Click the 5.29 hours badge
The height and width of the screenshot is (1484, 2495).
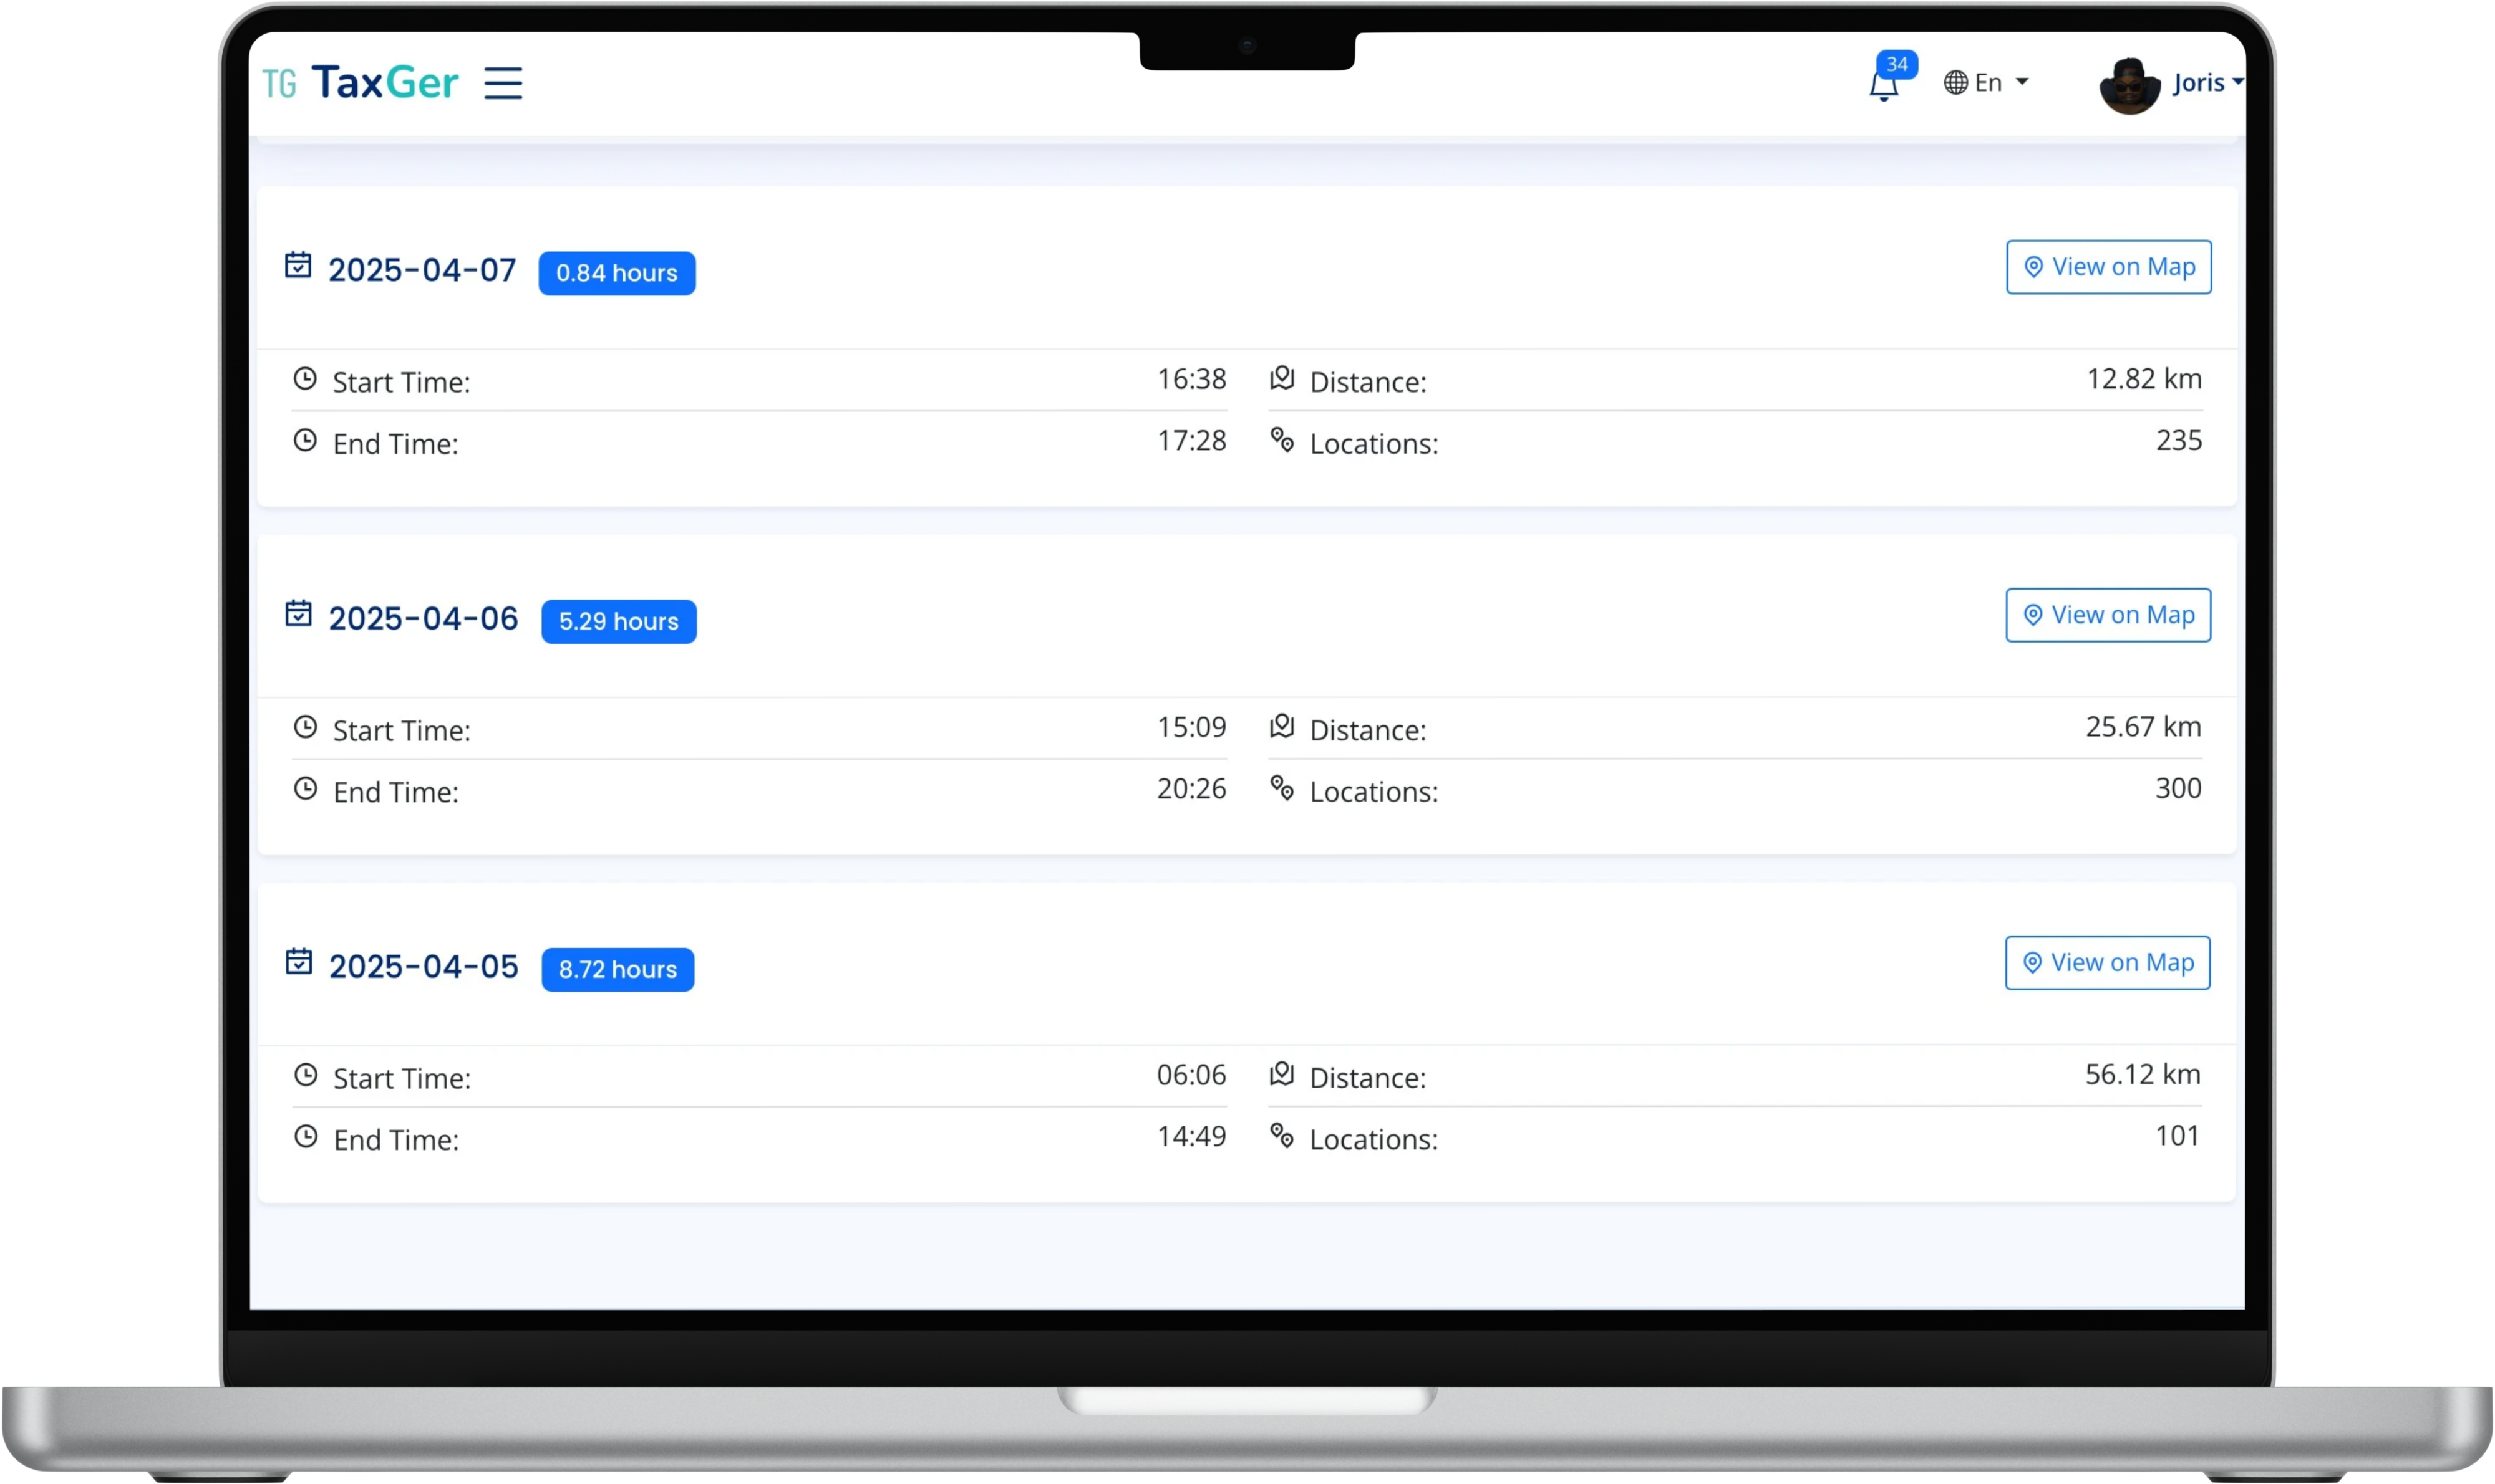[x=619, y=621]
